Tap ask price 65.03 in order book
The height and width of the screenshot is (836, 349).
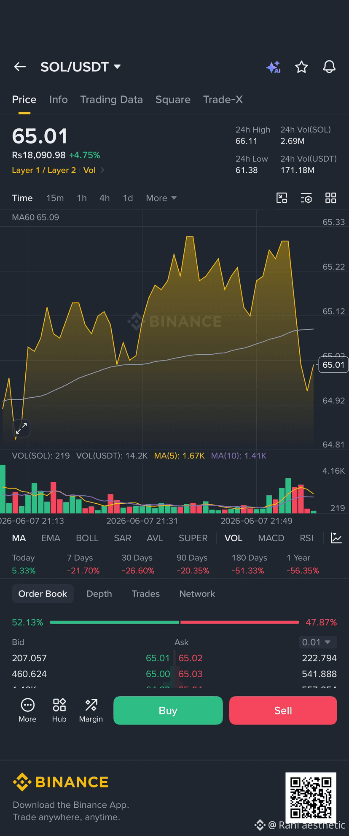coord(191,674)
